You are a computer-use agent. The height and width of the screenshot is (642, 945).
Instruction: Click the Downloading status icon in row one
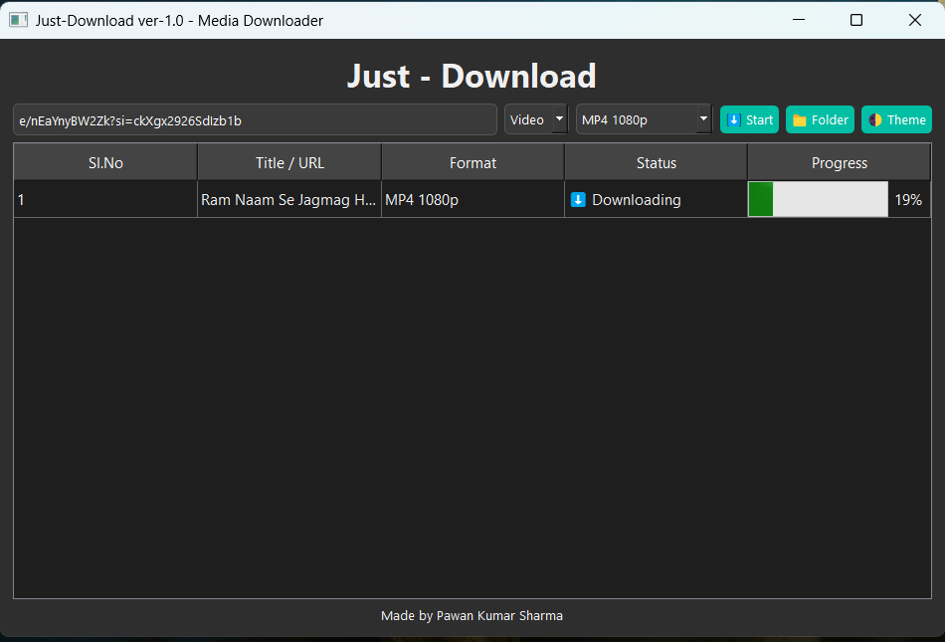pos(578,199)
